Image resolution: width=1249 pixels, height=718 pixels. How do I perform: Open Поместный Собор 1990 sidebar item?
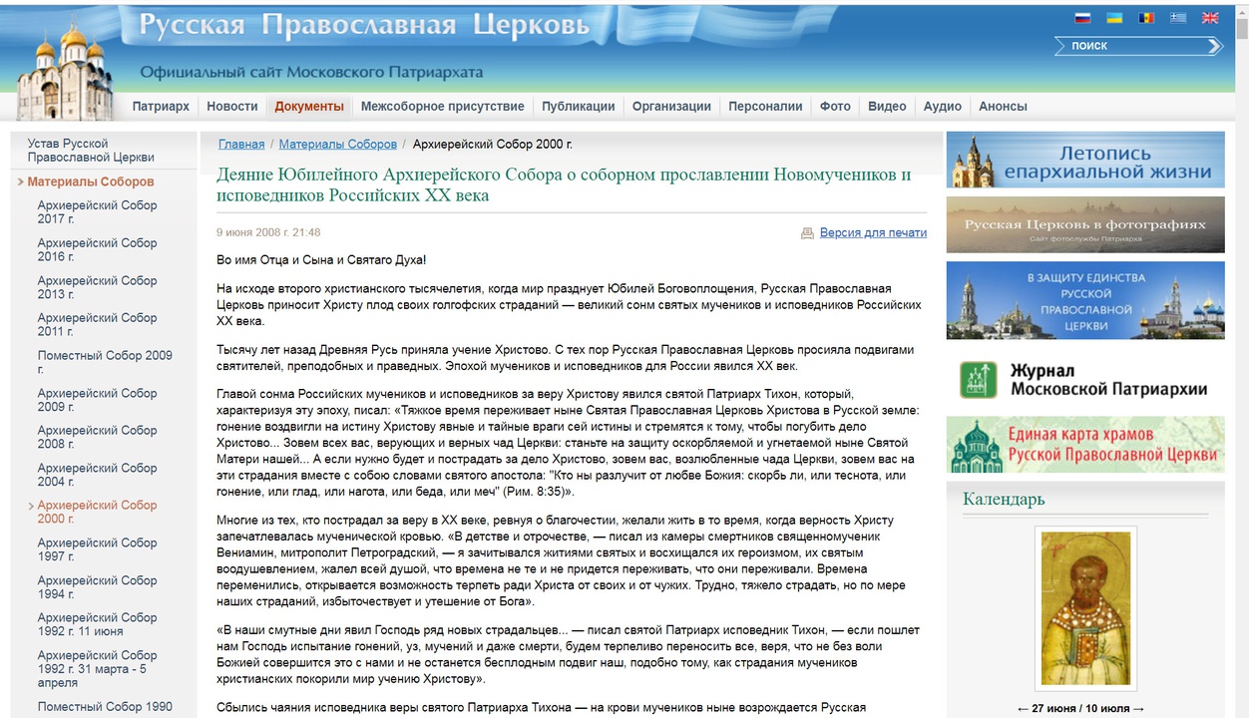tap(105, 707)
